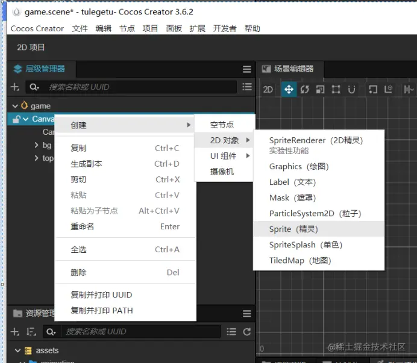This screenshot has height=363, width=417.
Task: Create a Mask (遮罩) object
Action: 319,197
